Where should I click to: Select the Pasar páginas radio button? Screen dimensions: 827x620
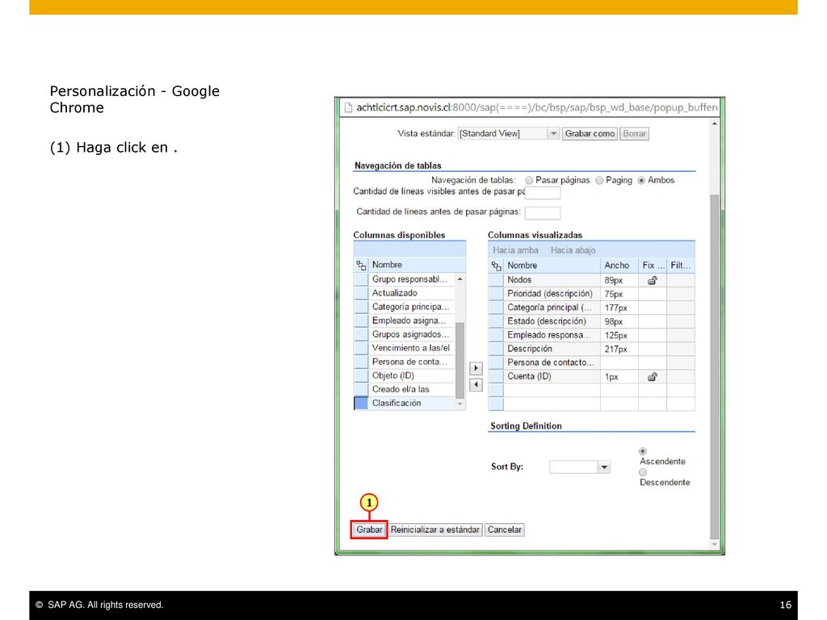click(x=529, y=180)
